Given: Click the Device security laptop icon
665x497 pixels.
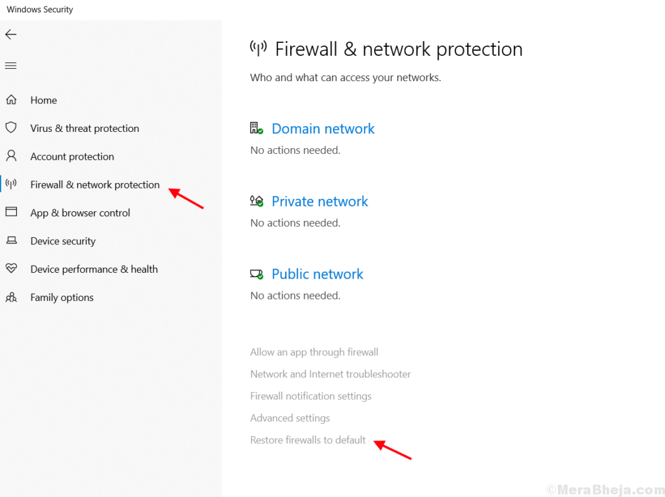Looking at the screenshot, I should tap(12, 240).
